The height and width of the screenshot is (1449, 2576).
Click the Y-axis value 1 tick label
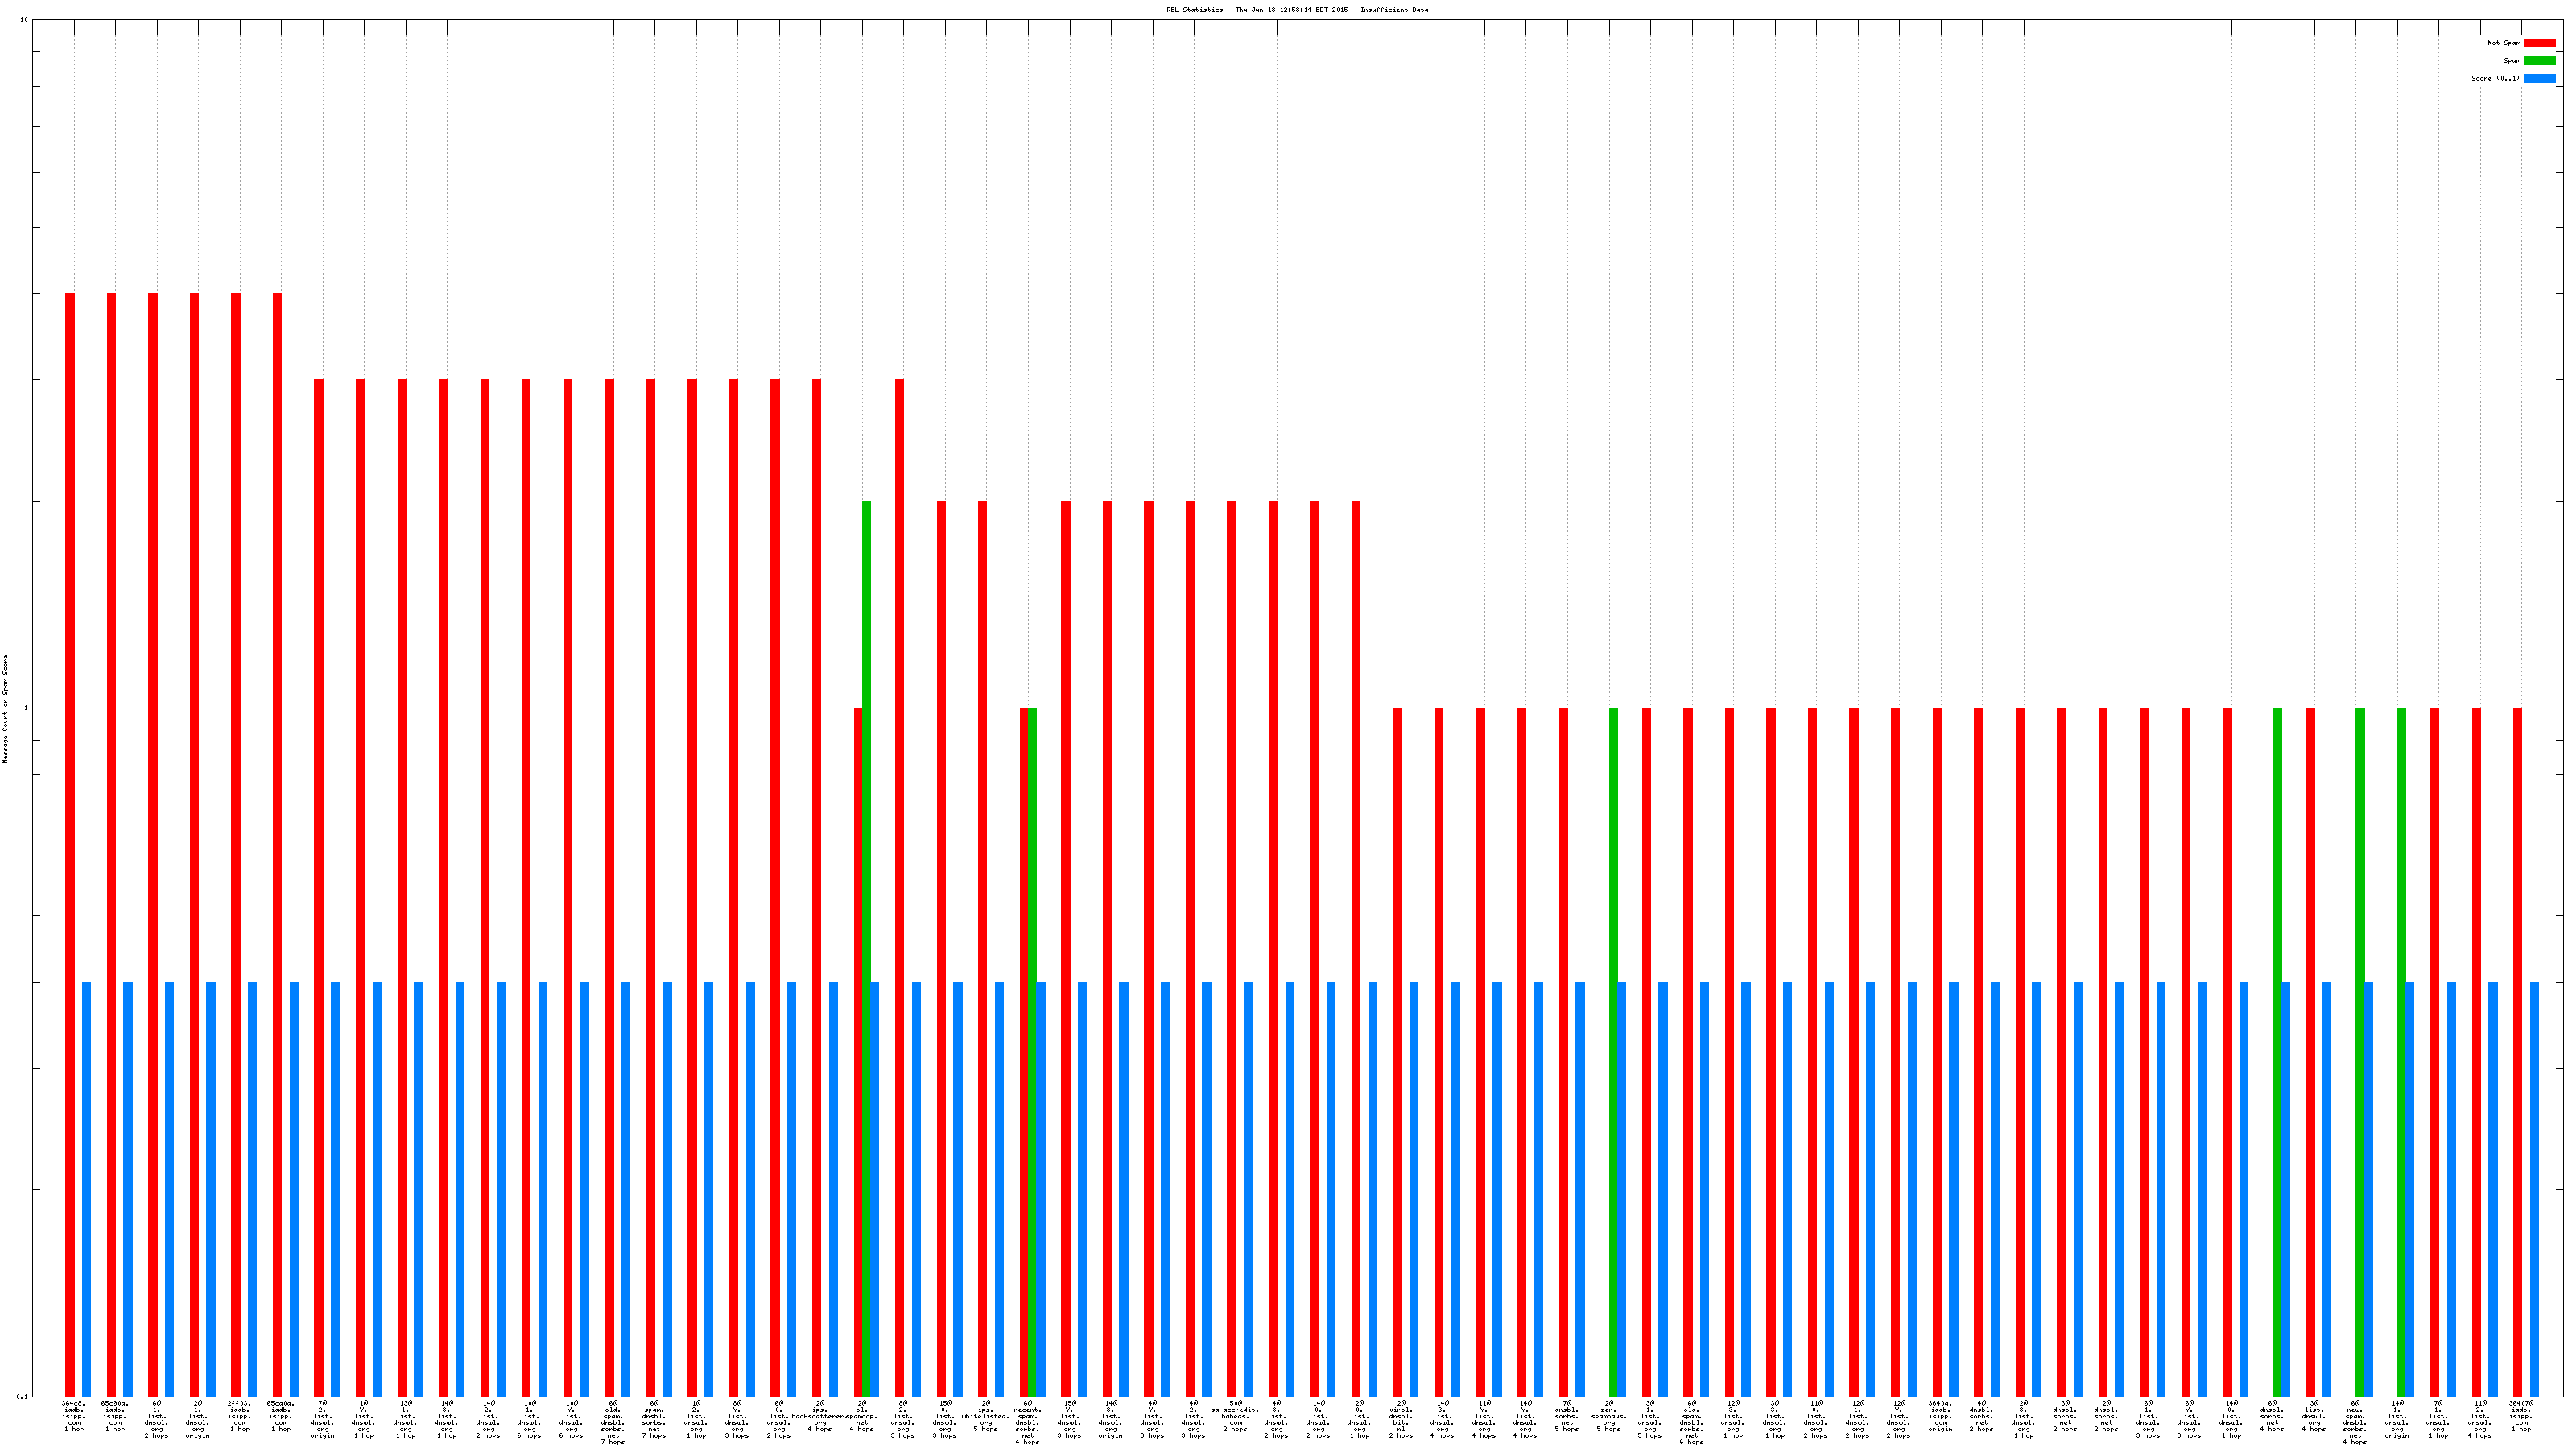(25, 708)
